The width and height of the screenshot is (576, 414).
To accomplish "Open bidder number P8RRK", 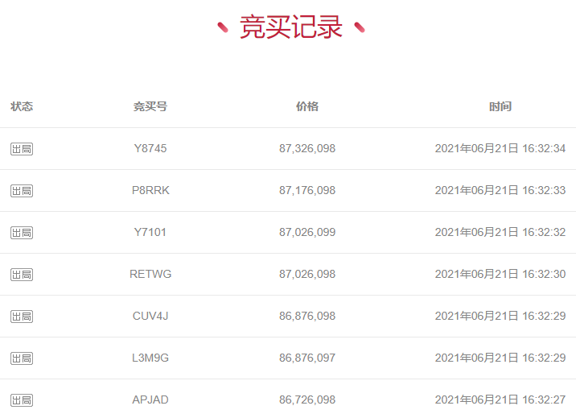I will [150, 190].
